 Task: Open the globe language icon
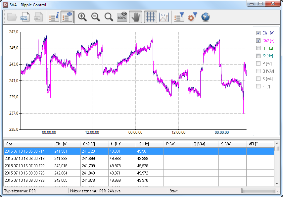pyautogui.click(x=206, y=17)
